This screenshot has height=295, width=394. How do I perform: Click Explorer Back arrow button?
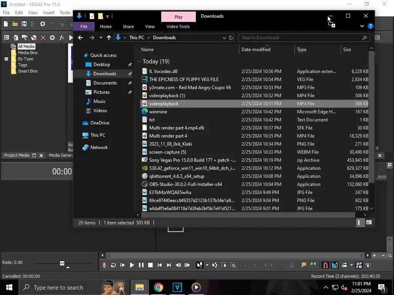pos(80,38)
